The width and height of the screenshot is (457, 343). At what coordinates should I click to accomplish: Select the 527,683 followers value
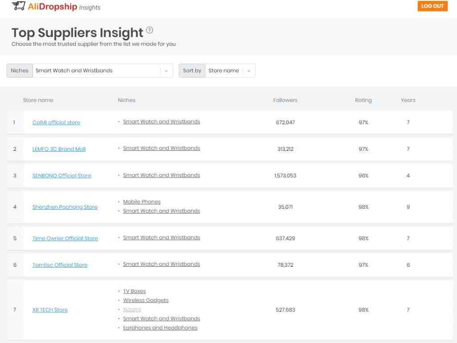coord(285,310)
